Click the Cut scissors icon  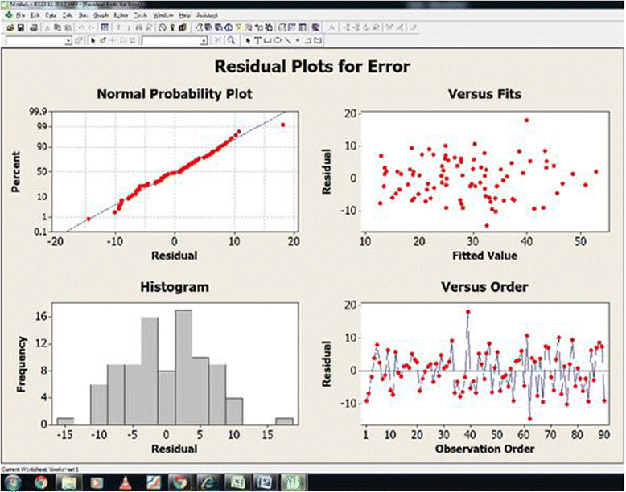pyautogui.click(x=47, y=28)
